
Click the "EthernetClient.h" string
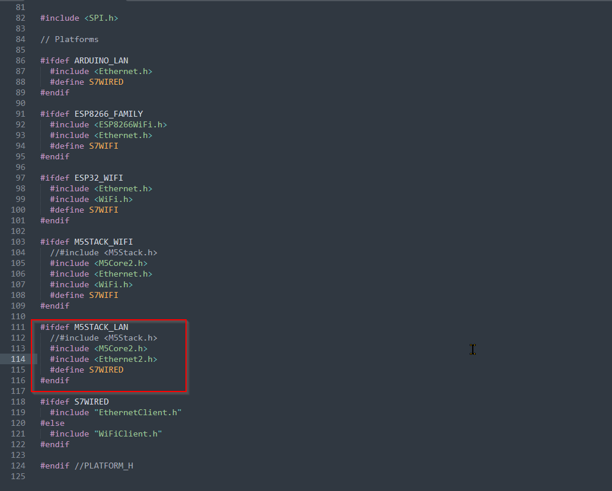point(138,413)
